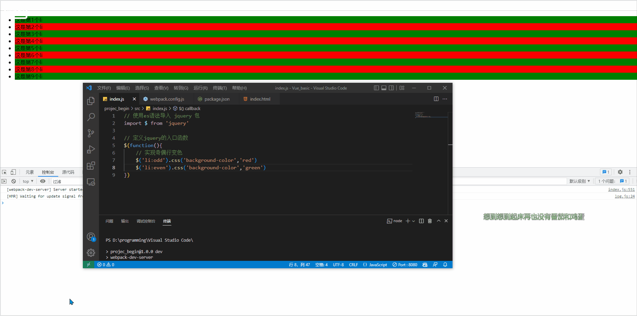Split the editor to the right
The image size is (637, 316).
[436, 99]
